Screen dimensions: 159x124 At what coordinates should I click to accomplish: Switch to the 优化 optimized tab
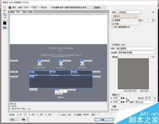coord(18,12)
